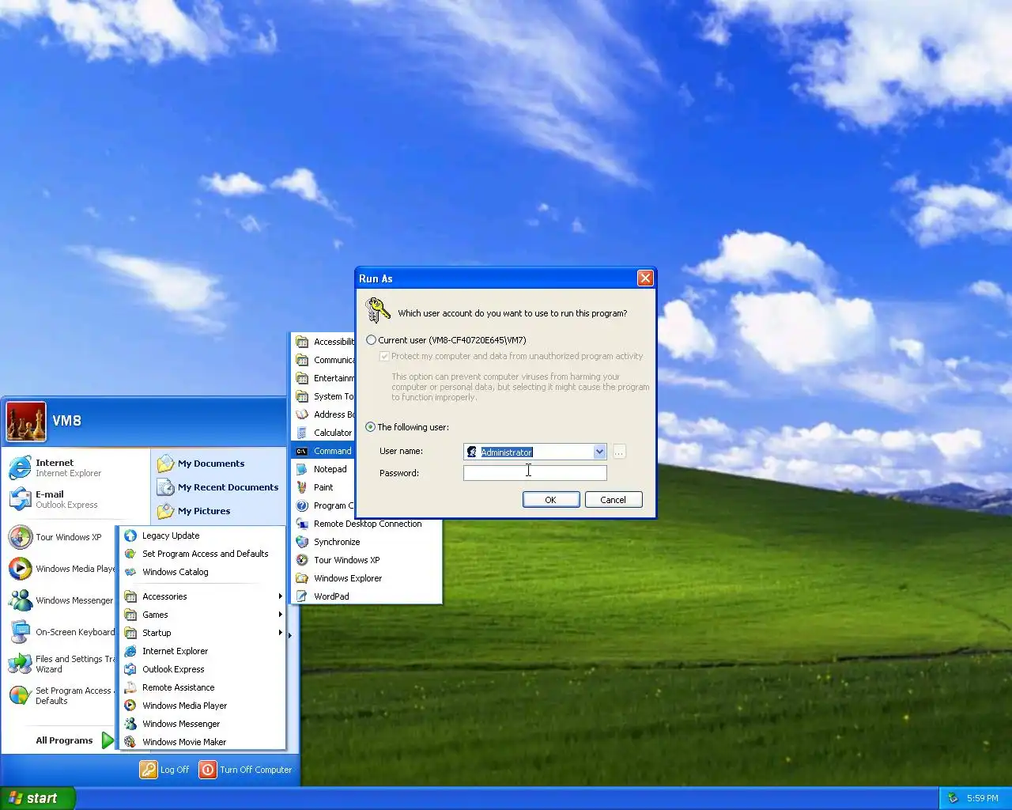Click the Windows Catalog icon
The height and width of the screenshot is (810, 1012).
pos(130,572)
